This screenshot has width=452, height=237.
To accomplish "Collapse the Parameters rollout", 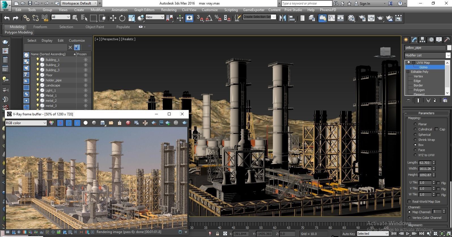I will (426, 113).
